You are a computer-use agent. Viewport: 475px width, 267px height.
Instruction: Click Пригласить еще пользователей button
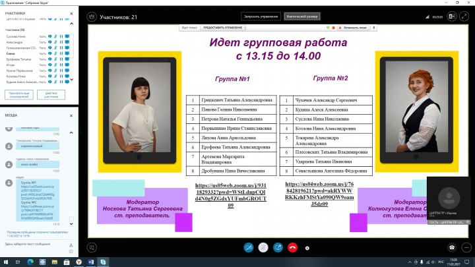click(19, 94)
